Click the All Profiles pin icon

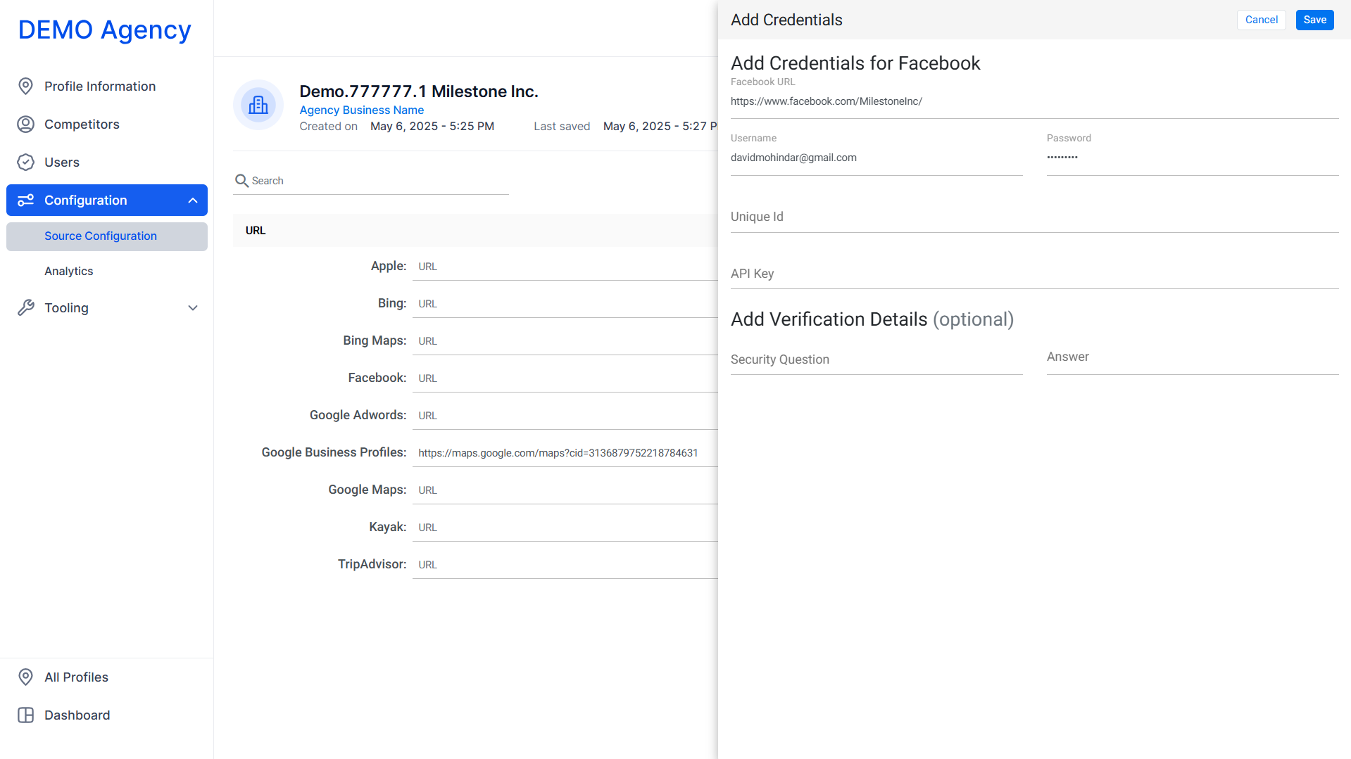click(25, 677)
